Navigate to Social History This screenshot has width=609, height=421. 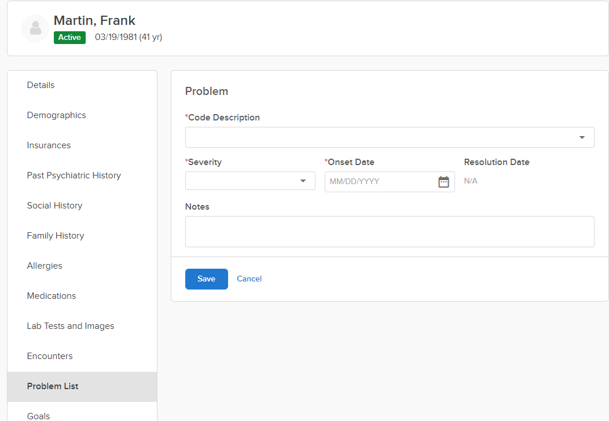(x=54, y=206)
